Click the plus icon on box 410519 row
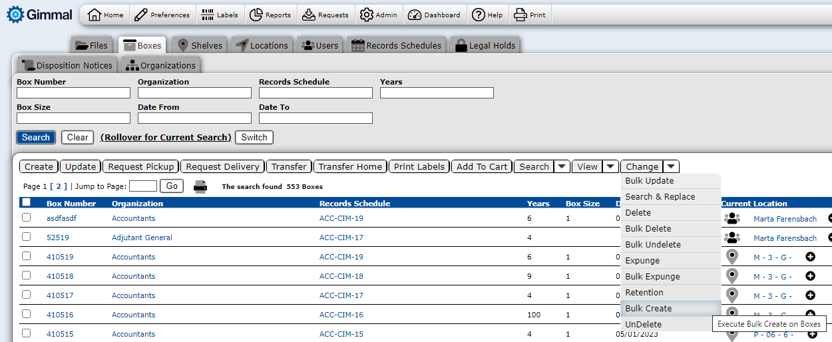Viewport: 832px width, 342px height. [810, 257]
